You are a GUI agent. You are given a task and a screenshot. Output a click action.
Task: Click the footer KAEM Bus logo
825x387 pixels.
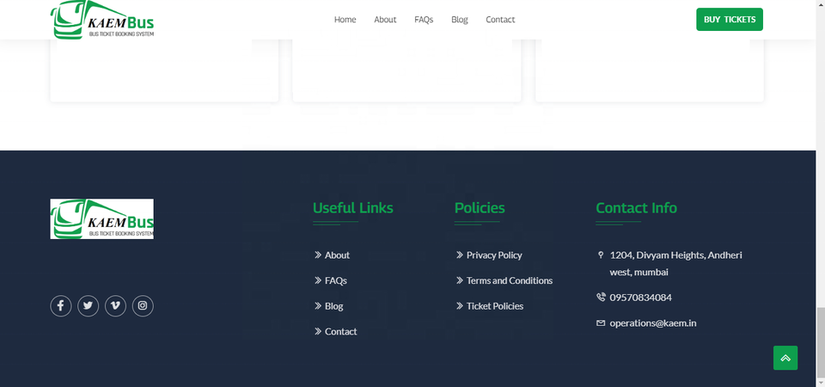pos(102,218)
